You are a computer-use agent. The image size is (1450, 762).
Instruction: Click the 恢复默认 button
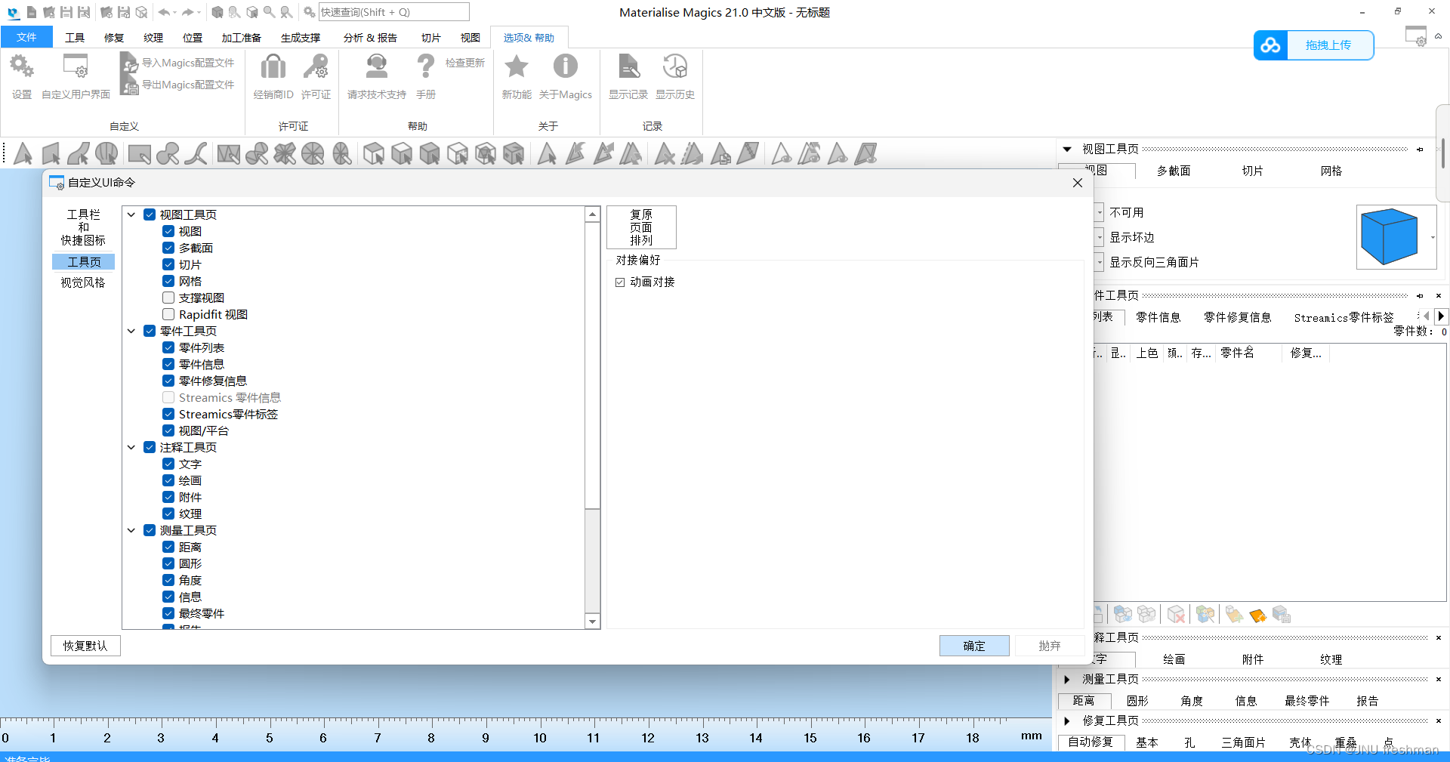85,646
